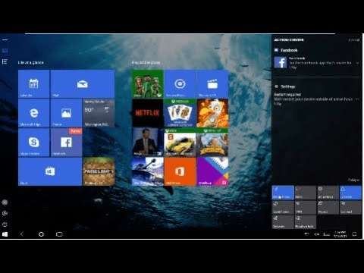Go back using the taskbar arrow
This screenshot has height=273, width=364.
[x=22, y=234]
